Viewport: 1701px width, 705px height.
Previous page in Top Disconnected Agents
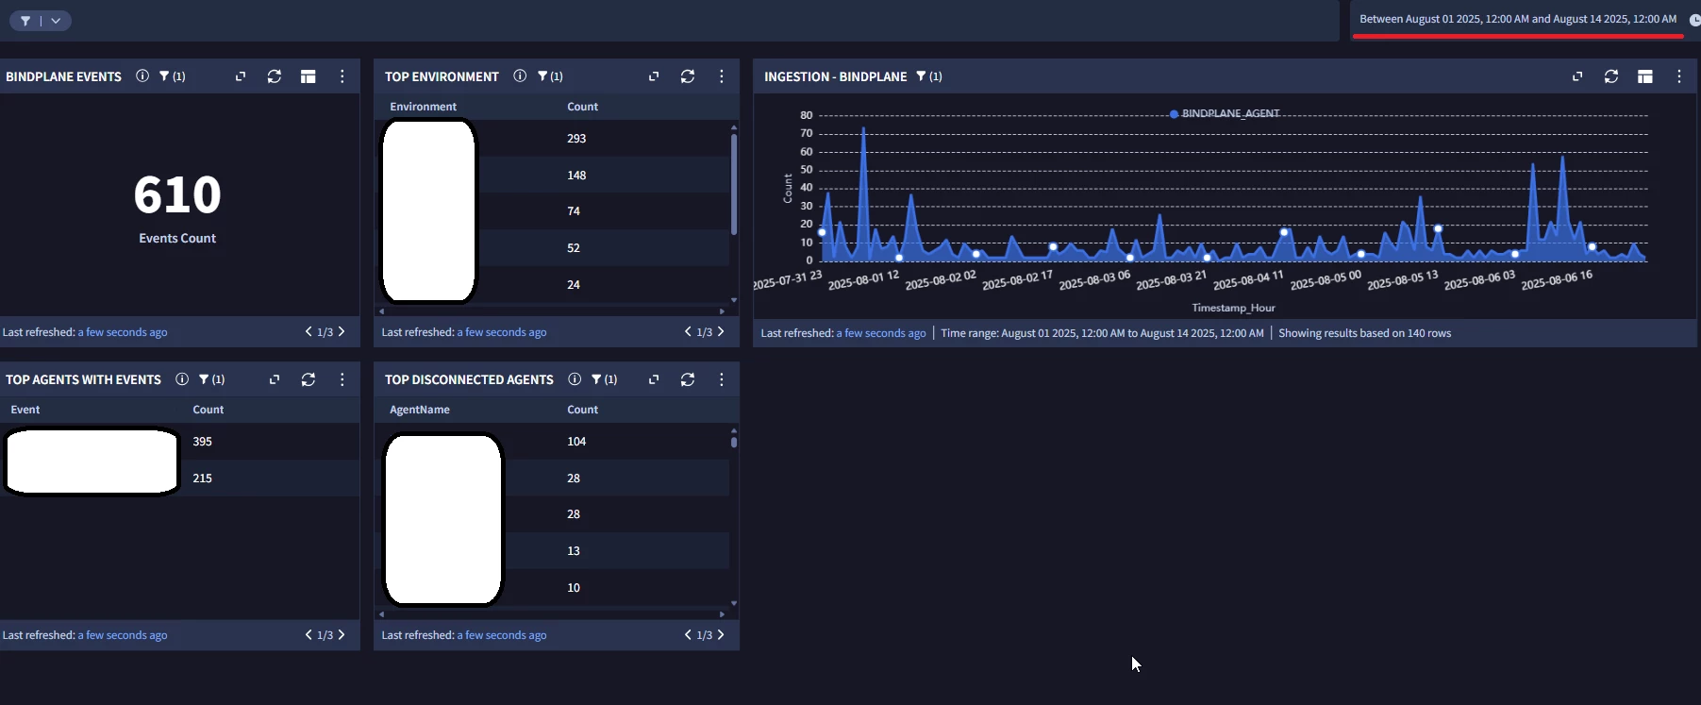688,634
